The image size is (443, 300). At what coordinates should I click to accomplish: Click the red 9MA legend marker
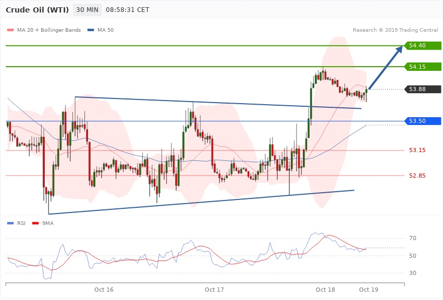tap(35, 223)
